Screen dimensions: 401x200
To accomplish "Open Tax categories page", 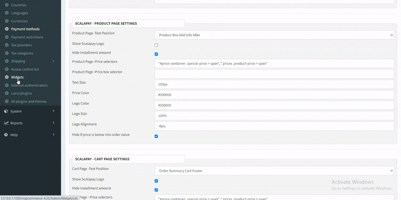I will [x=22, y=53].
